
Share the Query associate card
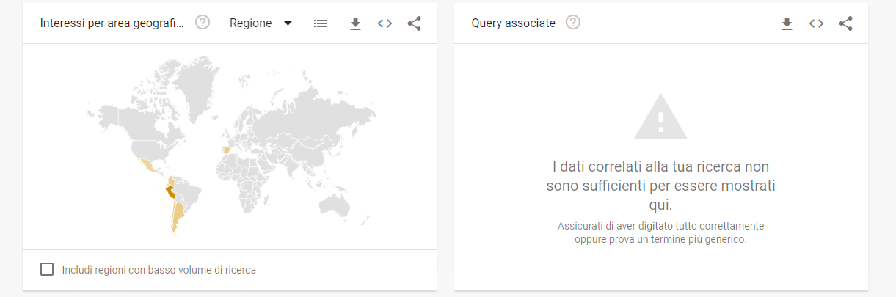point(845,23)
